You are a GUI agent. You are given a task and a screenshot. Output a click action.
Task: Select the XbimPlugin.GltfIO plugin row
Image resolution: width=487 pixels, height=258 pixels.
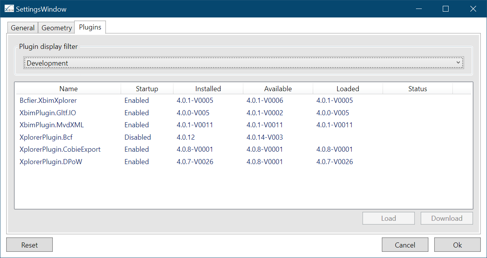pos(47,113)
